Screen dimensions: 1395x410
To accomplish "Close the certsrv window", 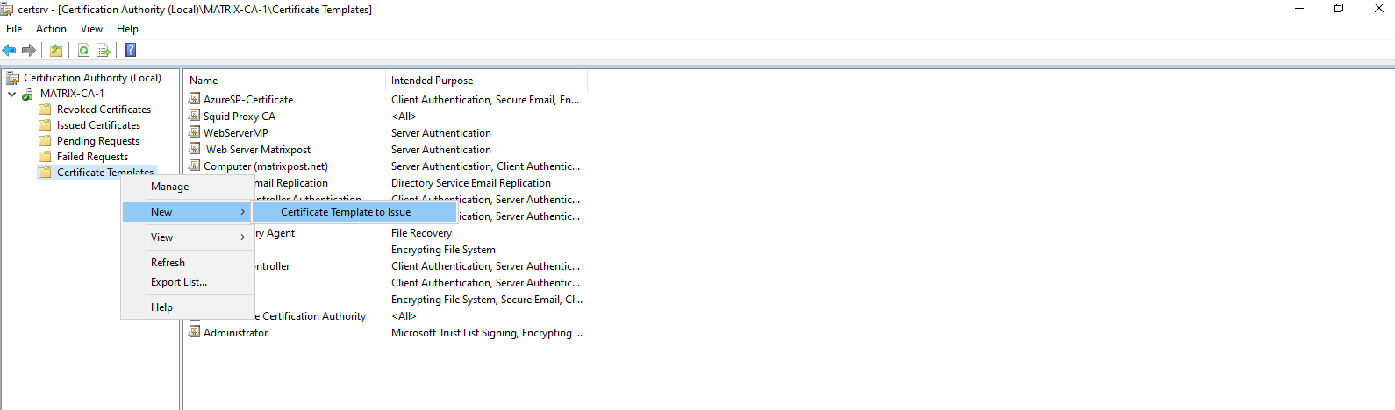I will [x=1378, y=9].
